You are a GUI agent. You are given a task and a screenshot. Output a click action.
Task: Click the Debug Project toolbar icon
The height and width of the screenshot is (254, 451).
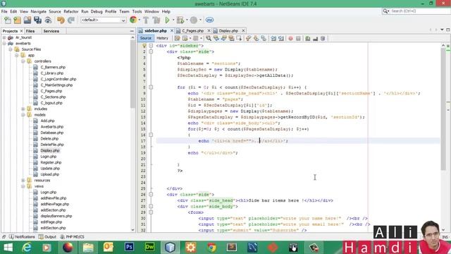click(180, 20)
